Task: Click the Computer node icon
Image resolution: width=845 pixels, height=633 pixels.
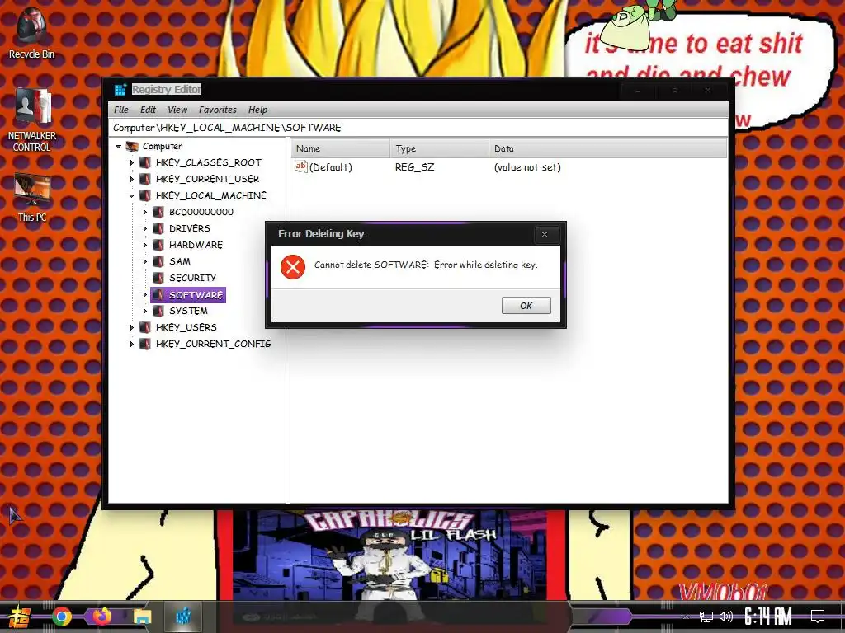Action: pyautogui.click(x=132, y=146)
